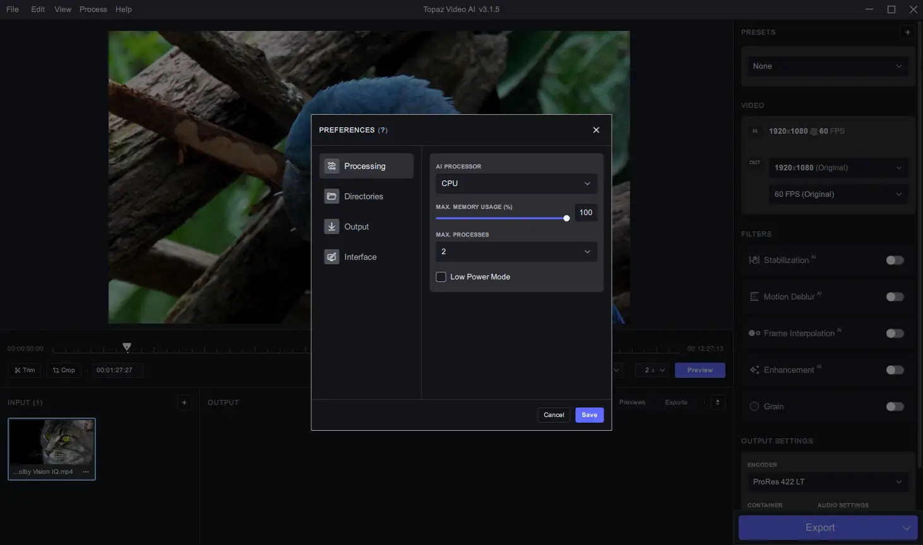
Task: Click the Crop tool button
Action: [x=64, y=370]
